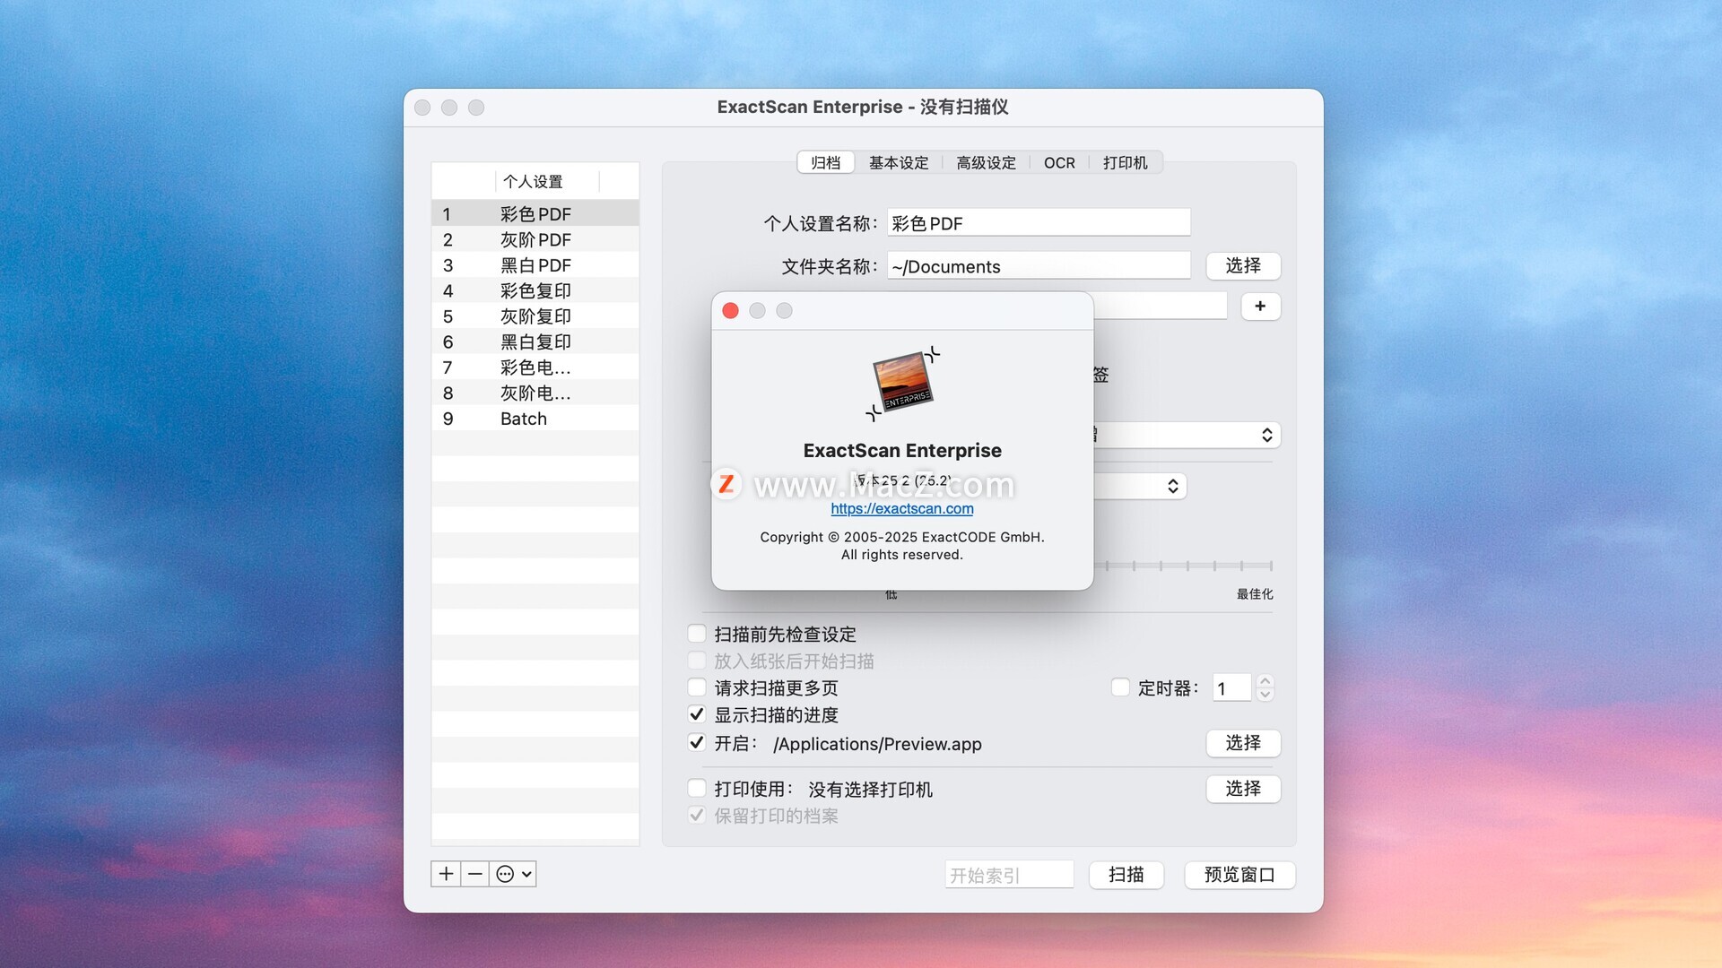Enable the 打印使用 checkbox
1722x968 pixels.
click(697, 789)
